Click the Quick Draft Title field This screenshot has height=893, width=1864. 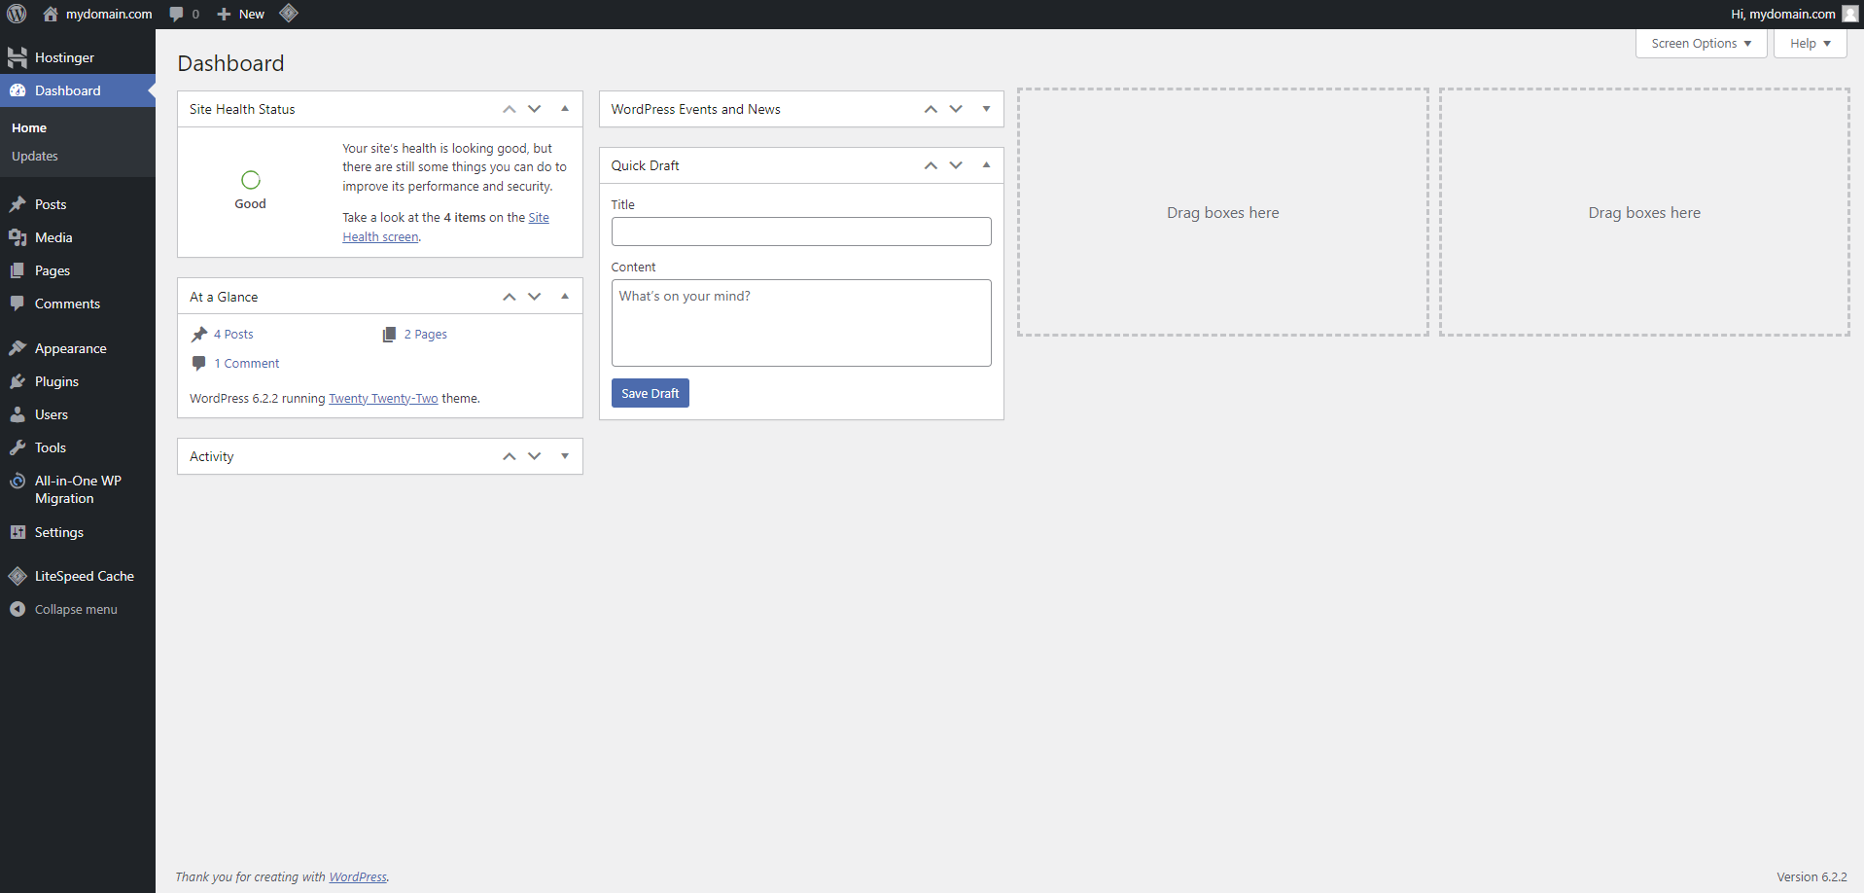[x=801, y=232]
